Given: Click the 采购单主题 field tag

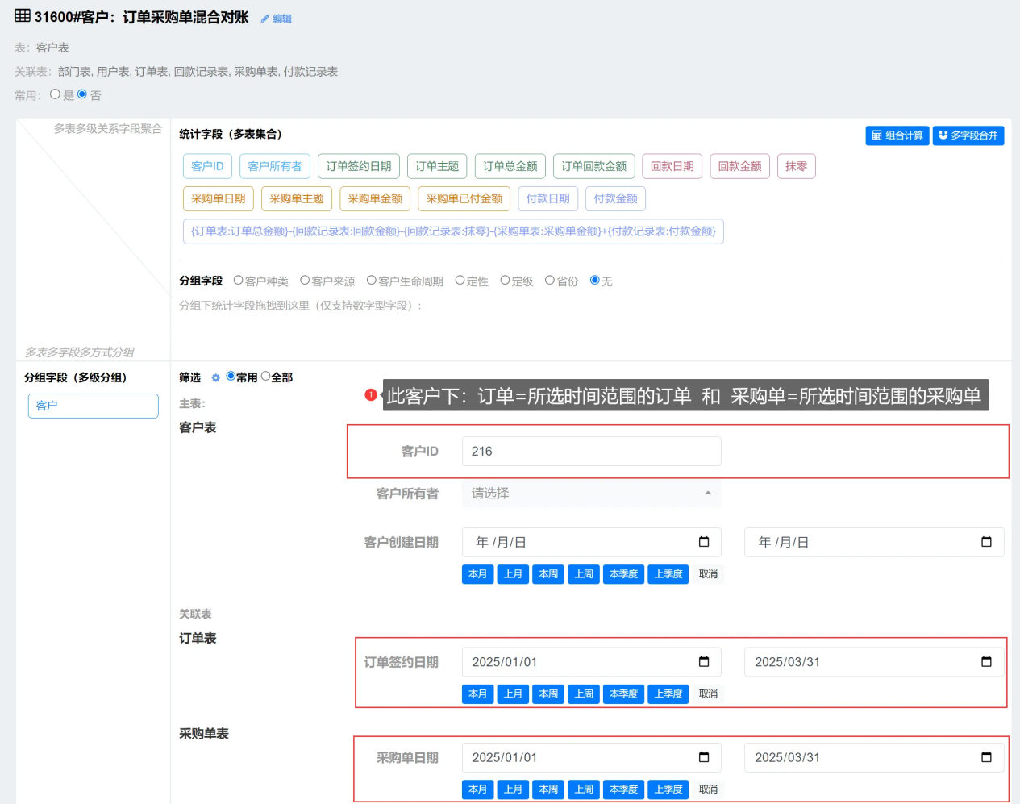Looking at the screenshot, I should (x=297, y=198).
